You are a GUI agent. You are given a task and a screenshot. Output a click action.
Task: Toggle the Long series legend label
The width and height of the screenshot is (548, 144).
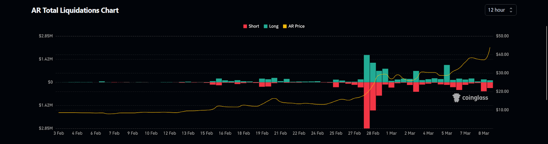[x=274, y=26]
